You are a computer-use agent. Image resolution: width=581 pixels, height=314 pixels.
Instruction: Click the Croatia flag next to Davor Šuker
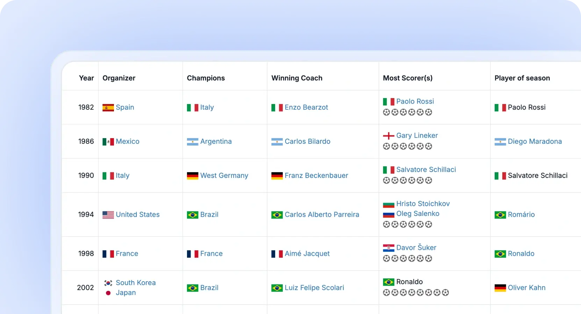click(x=388, y=248)
